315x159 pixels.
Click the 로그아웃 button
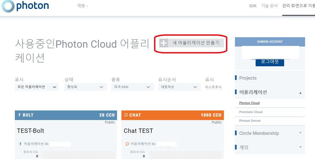270,62
